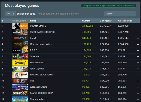Open the NARAKA BLADEPOINT thumbnail image
The height and width of the screenshot is (102, 141).
tap(20, 75)
